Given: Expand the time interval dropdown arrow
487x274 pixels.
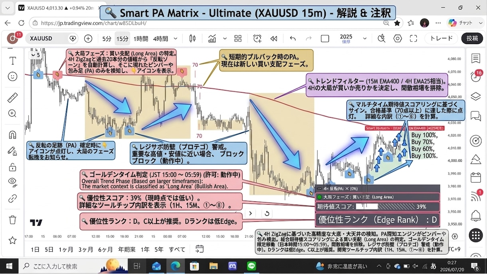Looking at the screenshot, I should tap(175, 39).
